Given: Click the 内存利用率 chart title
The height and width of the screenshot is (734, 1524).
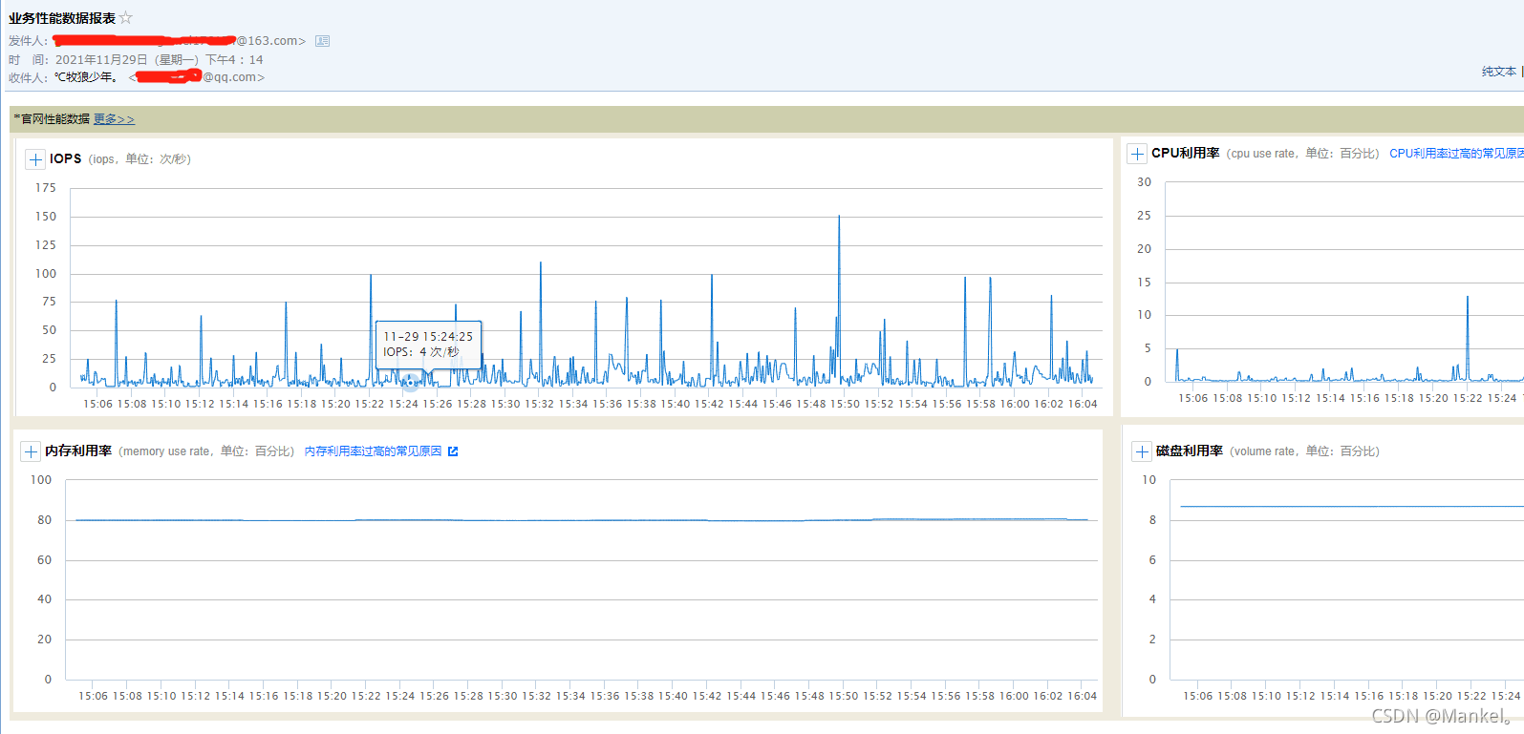Looking at the screenshot, I should (78, 451).
